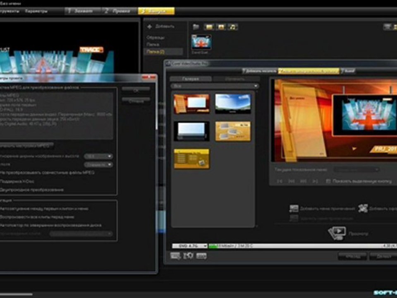
Task: Switch to step 3 Выпуск tab
Action: pos(156,11)
